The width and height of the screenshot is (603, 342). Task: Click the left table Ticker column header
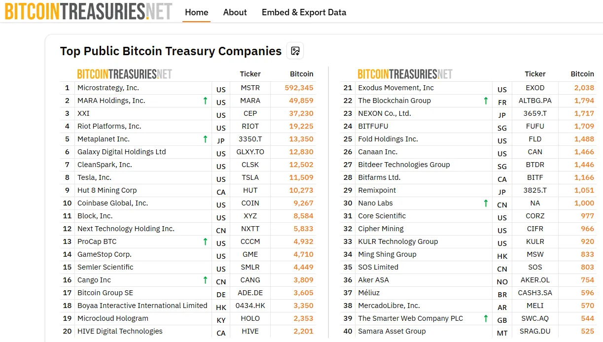[250, 74]
